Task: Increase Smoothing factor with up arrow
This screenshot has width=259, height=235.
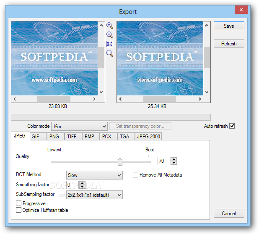Action: coord(82,183)
